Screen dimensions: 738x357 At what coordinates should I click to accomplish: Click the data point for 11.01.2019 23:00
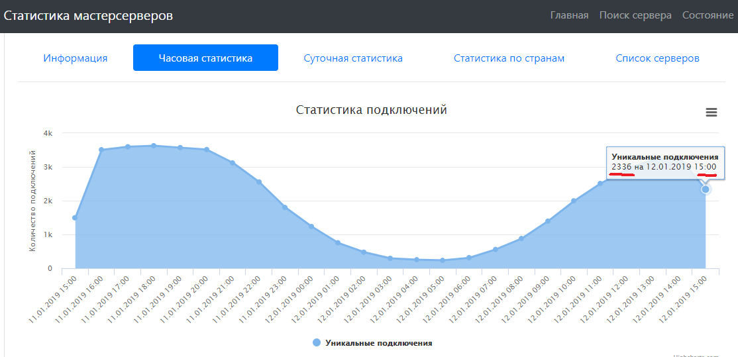point(285,207)
